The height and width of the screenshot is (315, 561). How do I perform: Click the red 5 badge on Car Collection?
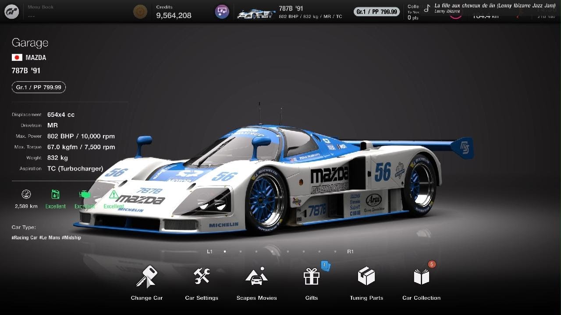[x=432, y=264]
